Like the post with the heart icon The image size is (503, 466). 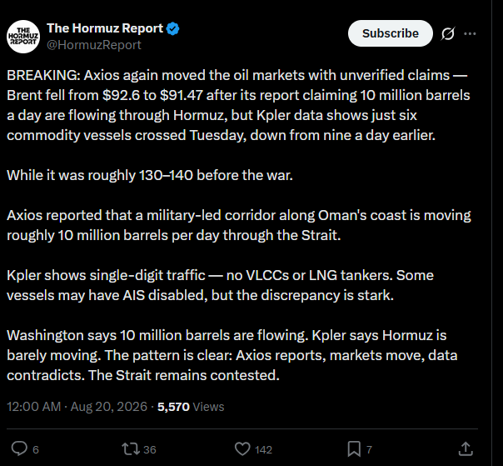pos(242,448)
